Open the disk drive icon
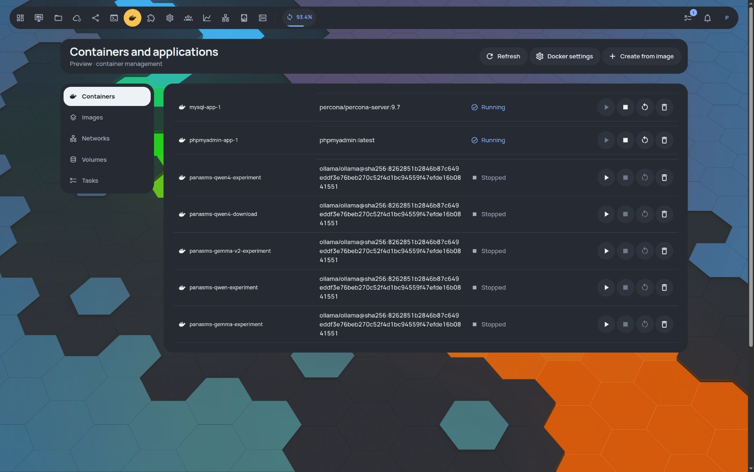This screenshot has width=754, height=472. 244,18
